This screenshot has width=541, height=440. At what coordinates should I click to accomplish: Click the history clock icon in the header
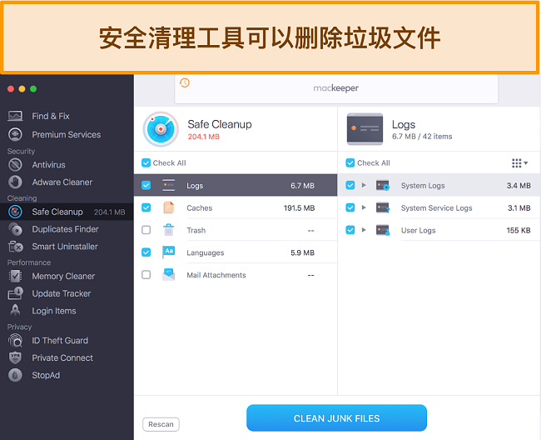coord(185,82)
